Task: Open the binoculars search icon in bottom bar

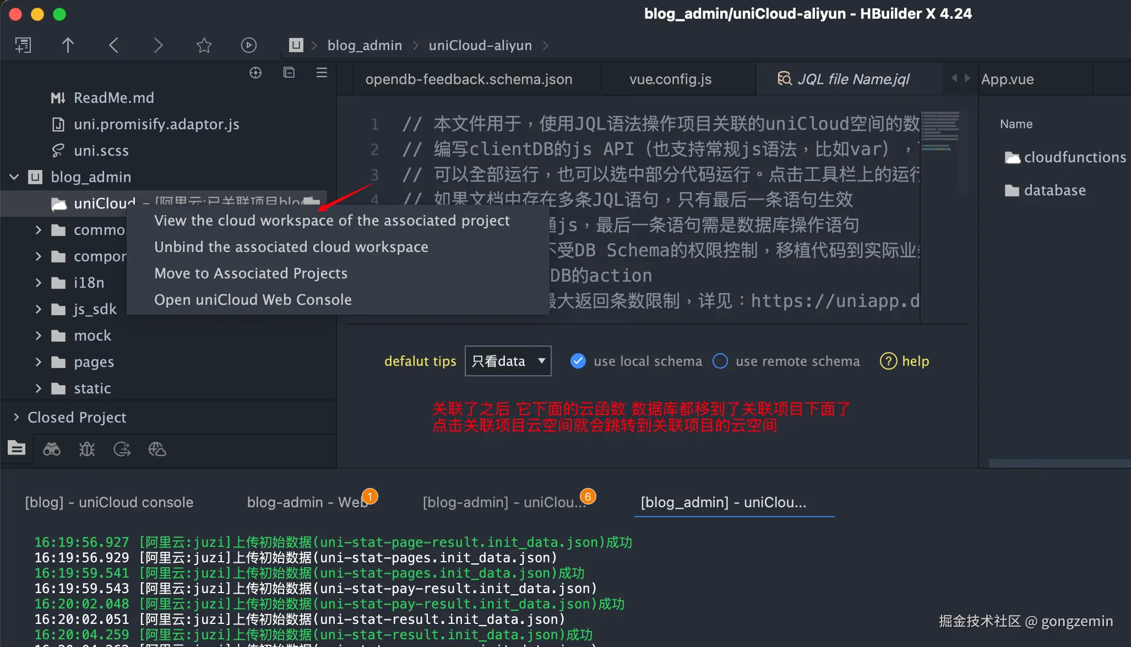Action: point(52,449)
